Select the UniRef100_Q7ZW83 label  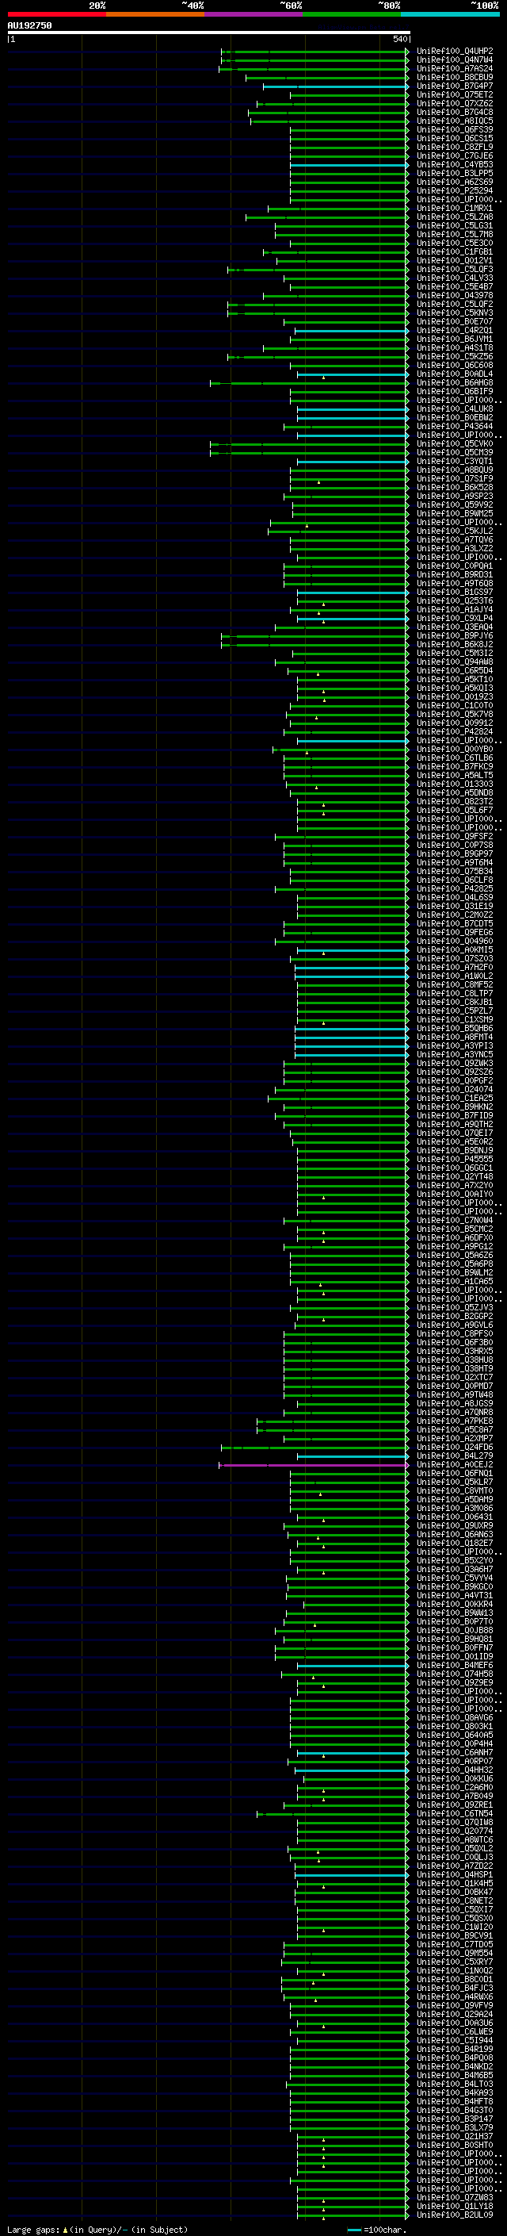(x=455, y=2197)
